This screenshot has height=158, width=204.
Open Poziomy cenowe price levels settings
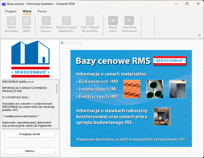click(x=46, y=21)
